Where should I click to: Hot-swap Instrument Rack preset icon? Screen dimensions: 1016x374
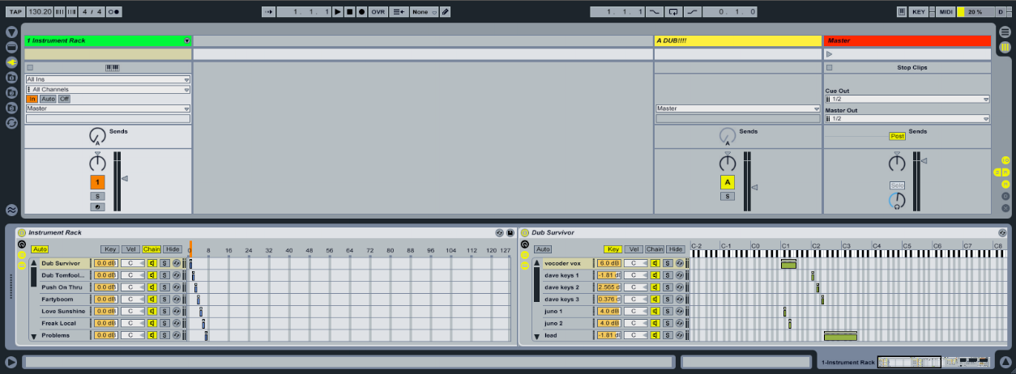click(x=500, y=233)
